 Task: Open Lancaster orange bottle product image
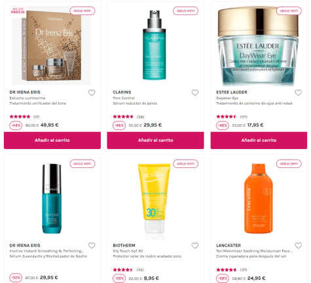click(x=258, y=198)
